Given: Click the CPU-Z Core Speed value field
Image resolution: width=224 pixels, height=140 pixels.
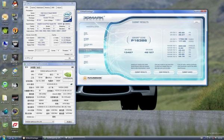Looking at the screenshot, I should coord(42,38).
